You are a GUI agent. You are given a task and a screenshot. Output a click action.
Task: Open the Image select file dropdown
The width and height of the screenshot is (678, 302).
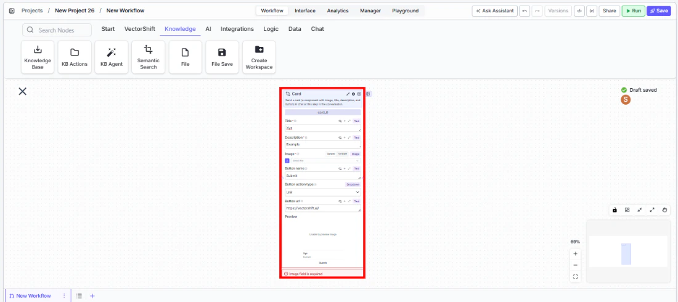click(x=325, y=160)
